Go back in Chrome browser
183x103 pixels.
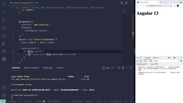(137, 6)
